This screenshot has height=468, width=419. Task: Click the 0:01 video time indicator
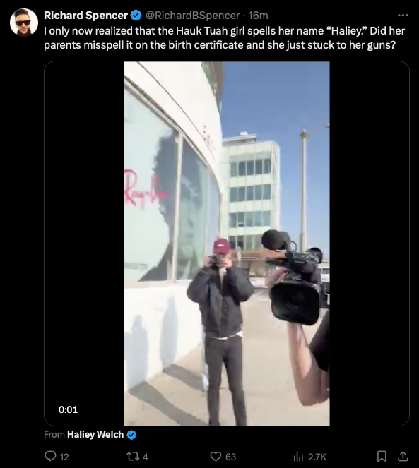68,409
